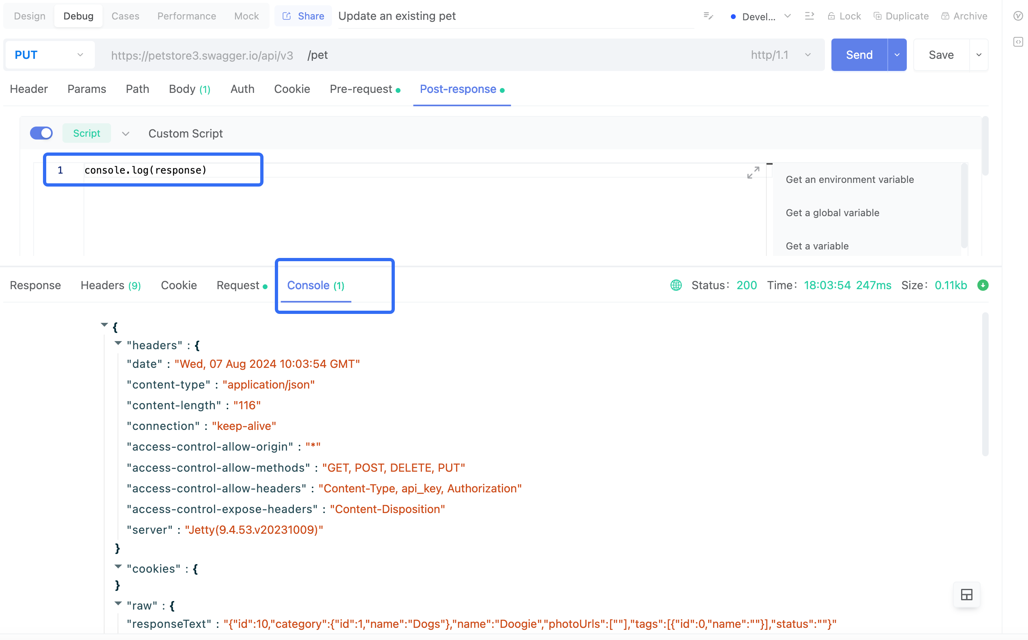This screenshot has height=640, width=1028.
Task: Click the console.log(response) code line
Action: click(146, 170)
